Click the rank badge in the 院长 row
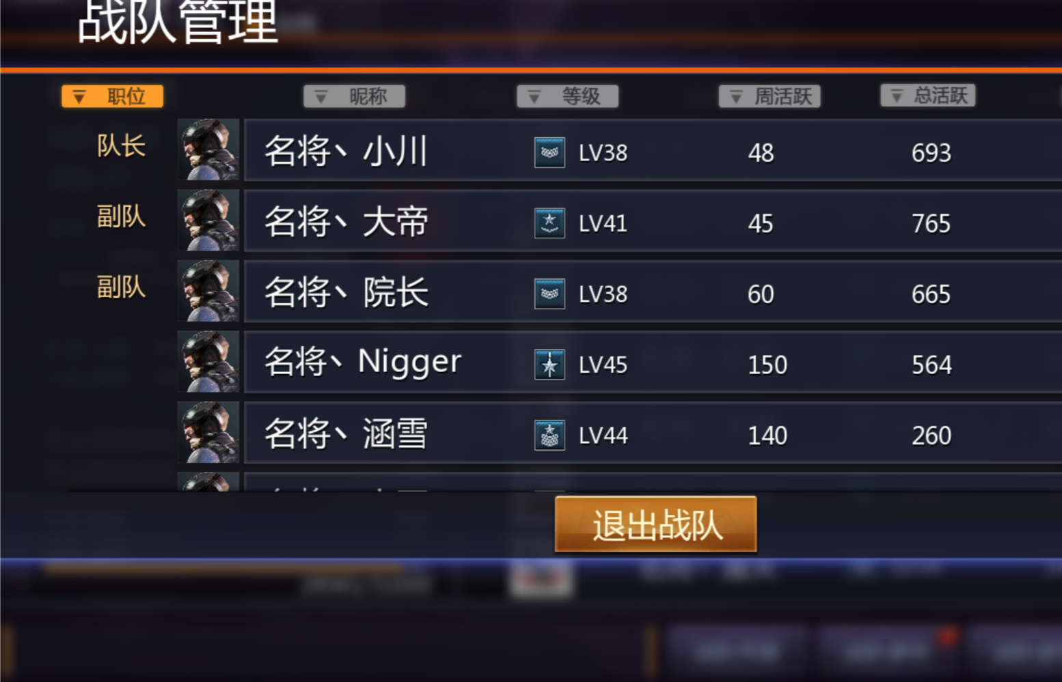The image size is (1062, 682). [549, 294]
